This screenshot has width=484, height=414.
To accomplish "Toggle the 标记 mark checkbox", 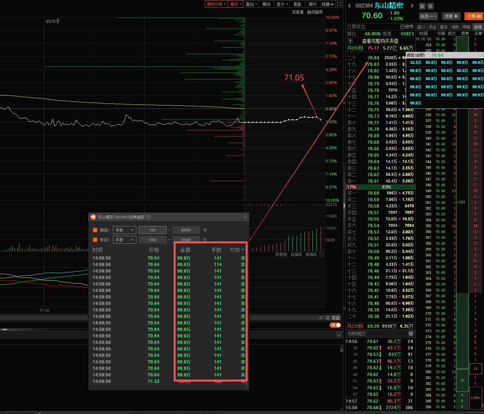I will coord(95,240).
